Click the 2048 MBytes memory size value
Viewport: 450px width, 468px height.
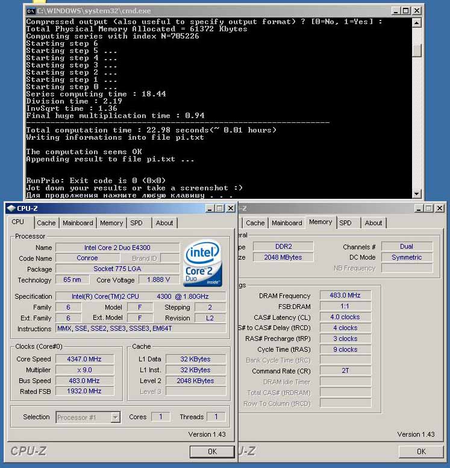283,257
